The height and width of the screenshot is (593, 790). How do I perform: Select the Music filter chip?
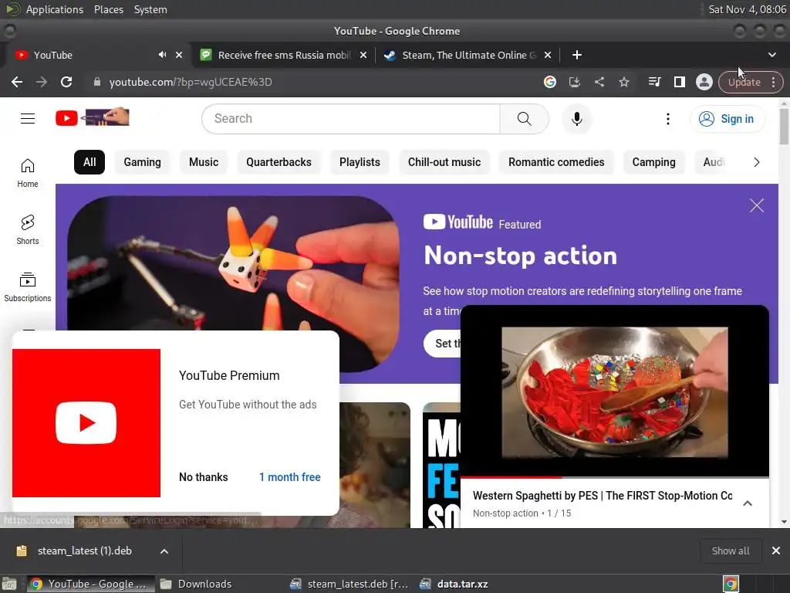[x=204, y=162]
